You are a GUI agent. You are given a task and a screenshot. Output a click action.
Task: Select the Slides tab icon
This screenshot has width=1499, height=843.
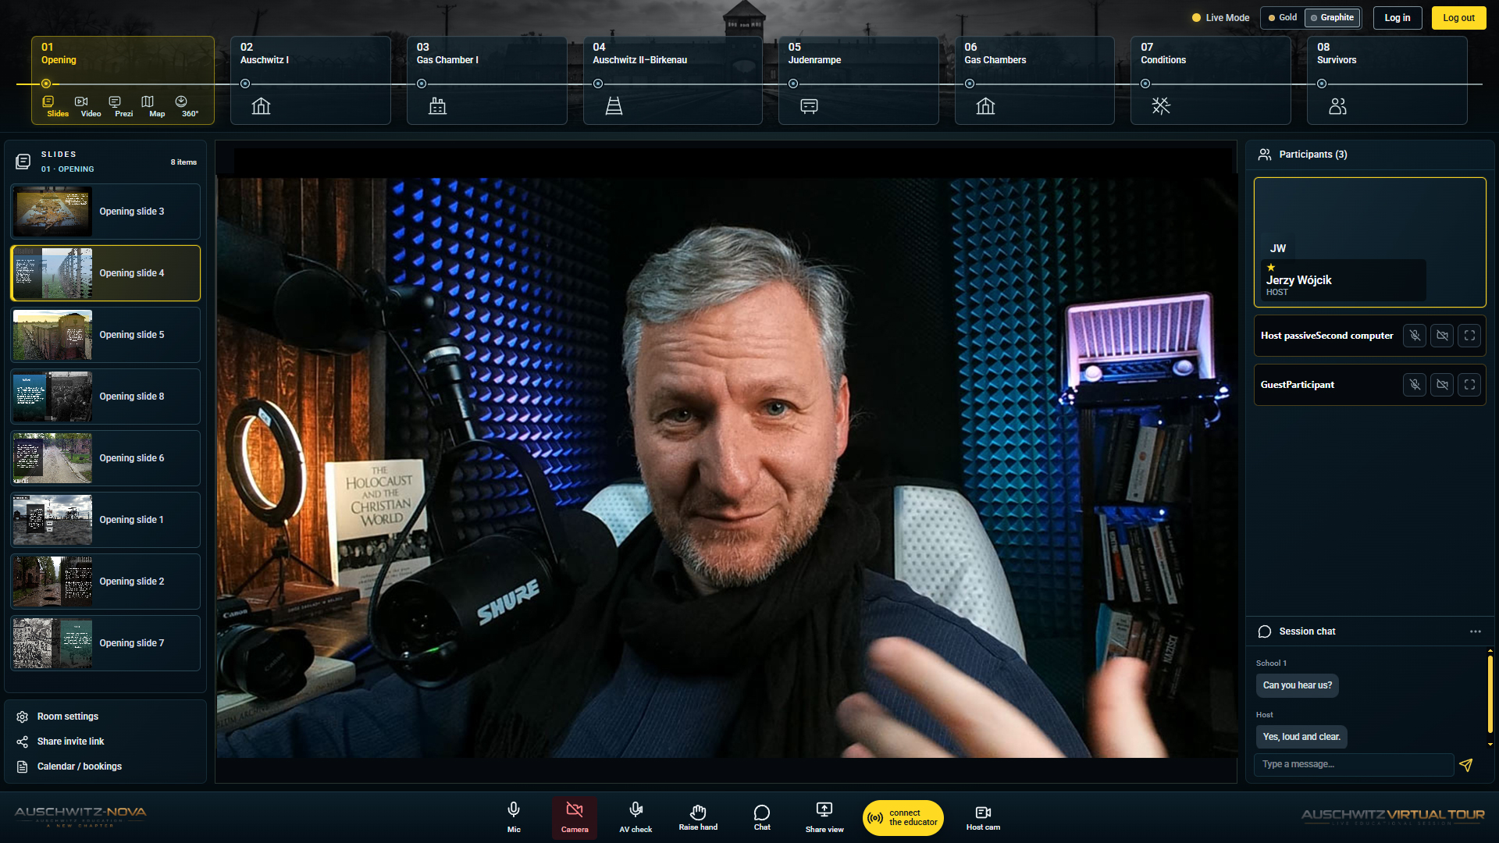48,101
